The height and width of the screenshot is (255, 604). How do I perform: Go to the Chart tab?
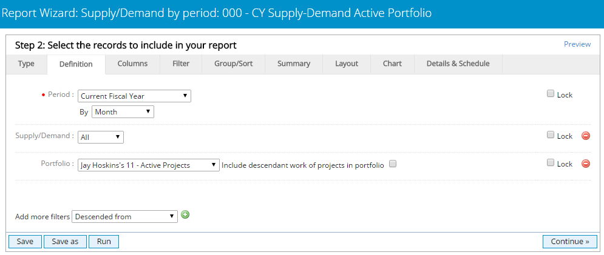(x=392, y=64)
